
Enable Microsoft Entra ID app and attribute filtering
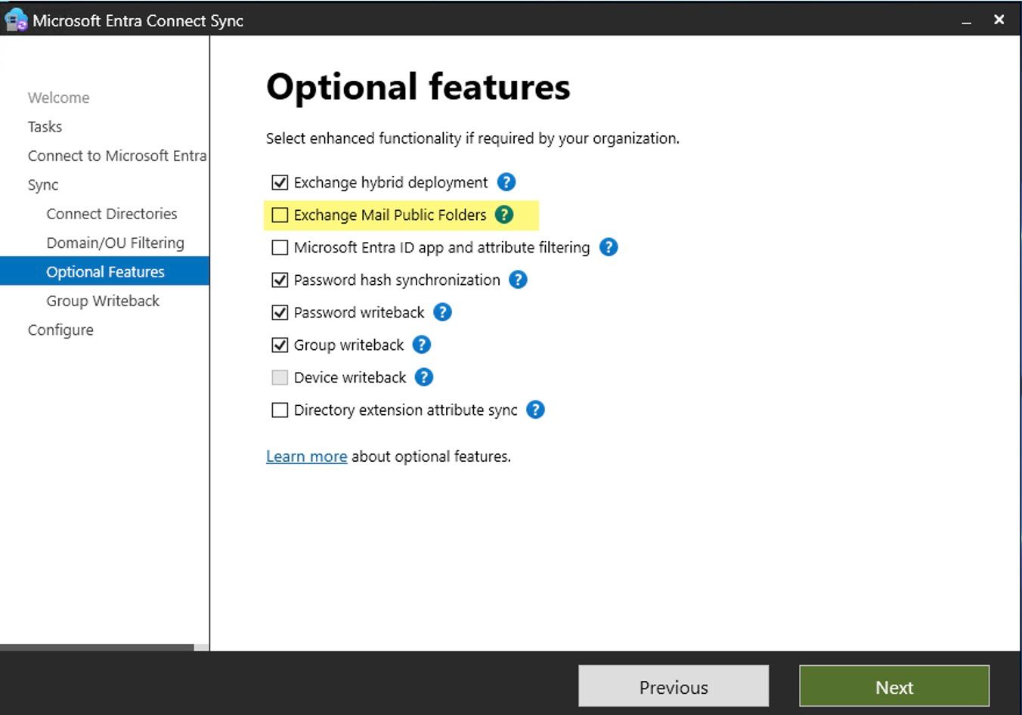tap(280, 247)
